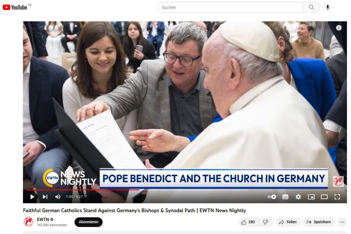Dislike the video with thumbs down
The width and height of the screenshot is (351, 234).
coord(266,222)
